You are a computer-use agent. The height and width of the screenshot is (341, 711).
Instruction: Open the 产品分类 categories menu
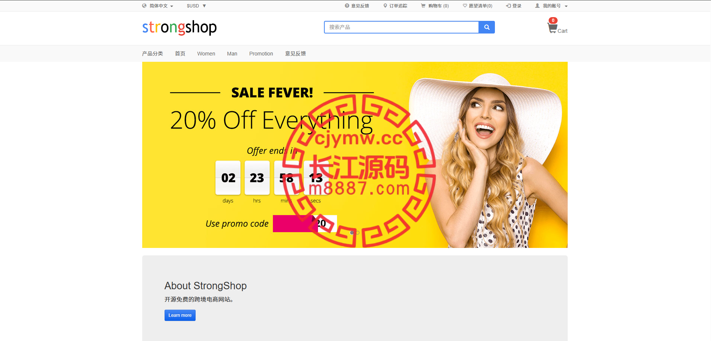[x=152, y=54]
